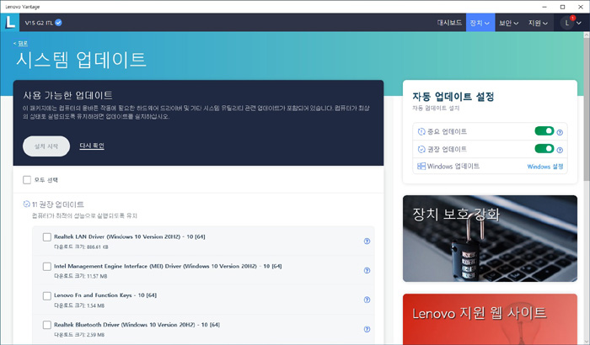
Task: Toggle the 중요 업데이트 switch off
Action: 544,130
